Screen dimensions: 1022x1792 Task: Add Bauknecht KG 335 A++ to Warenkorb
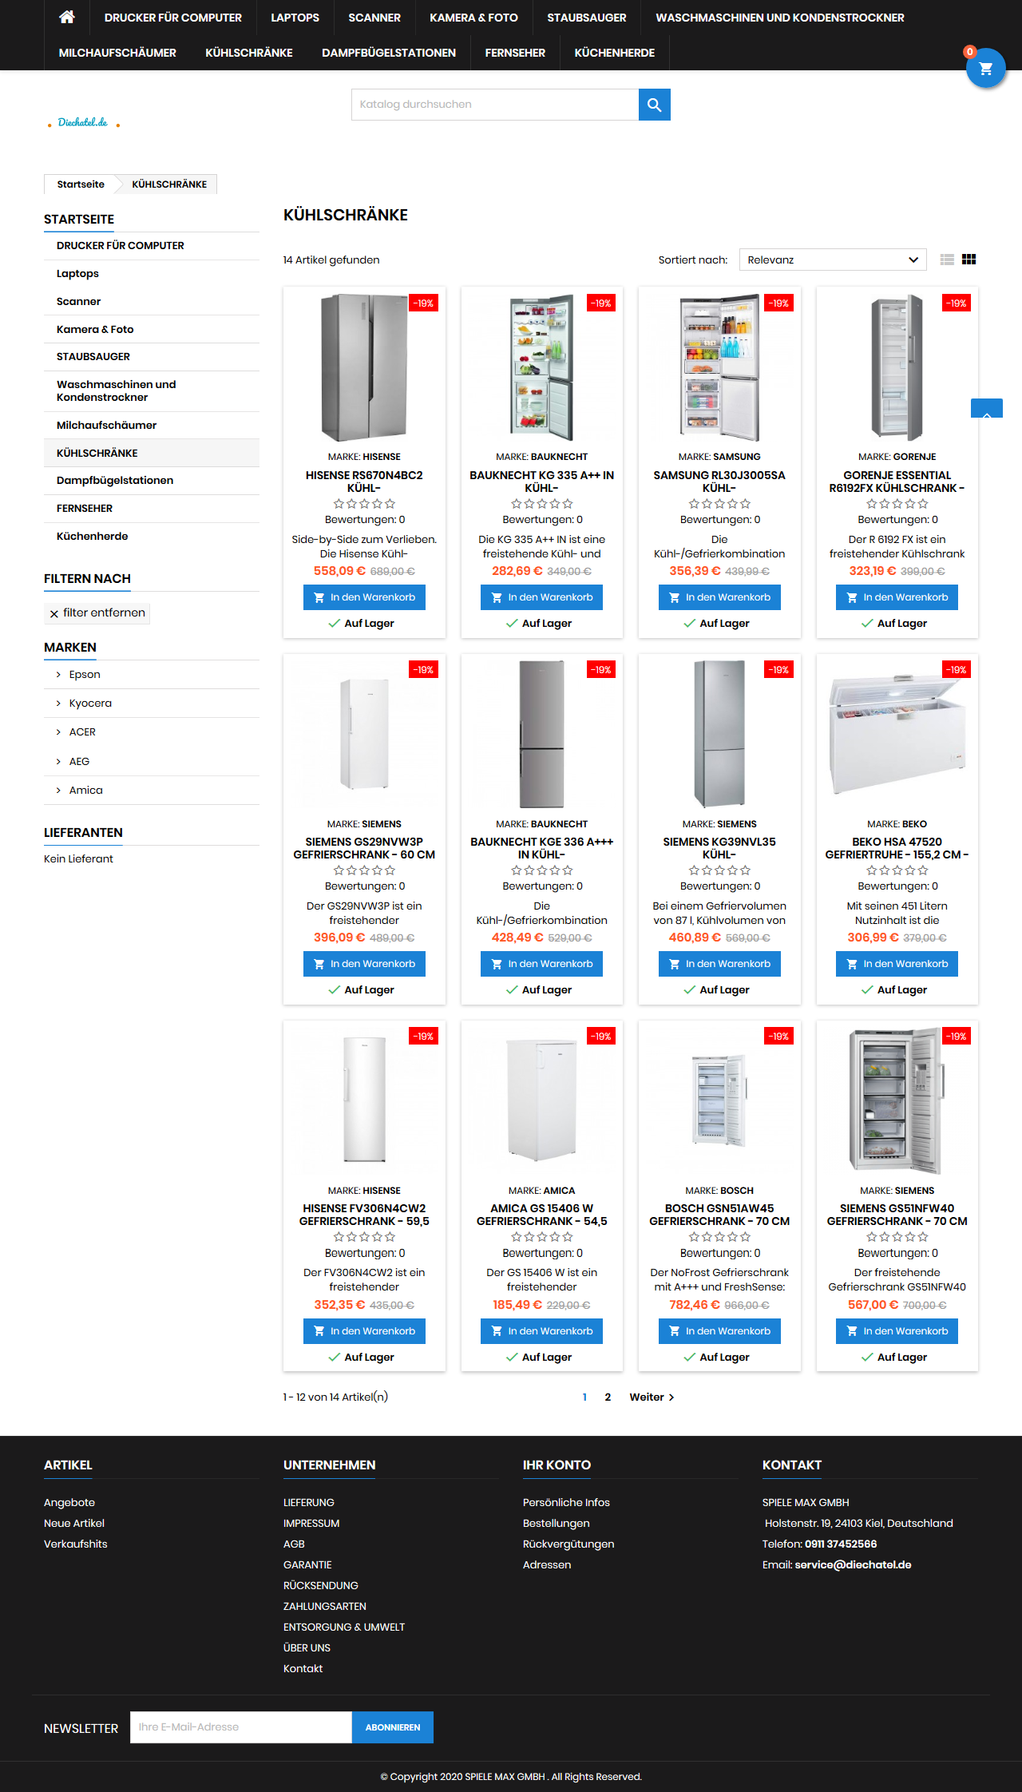point(541,597)
